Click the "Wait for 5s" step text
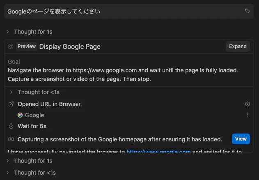259x180 pixels. coord(32,126)
